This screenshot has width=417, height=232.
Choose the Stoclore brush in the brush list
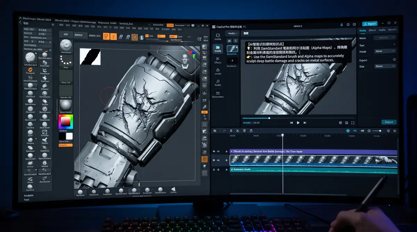click(x=30, y=188)
